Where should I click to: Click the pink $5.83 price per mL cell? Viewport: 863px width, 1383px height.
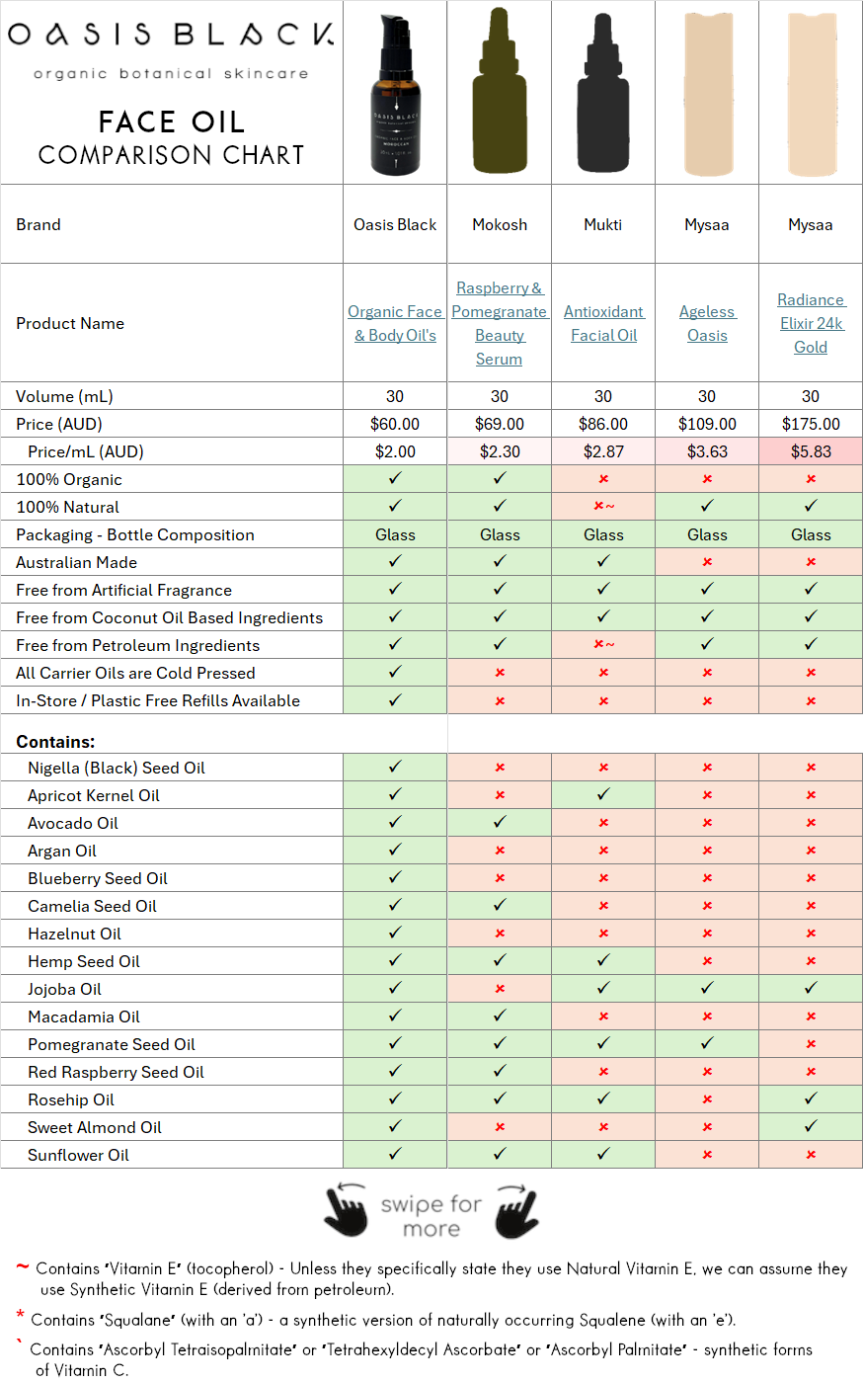click(811, 451)
